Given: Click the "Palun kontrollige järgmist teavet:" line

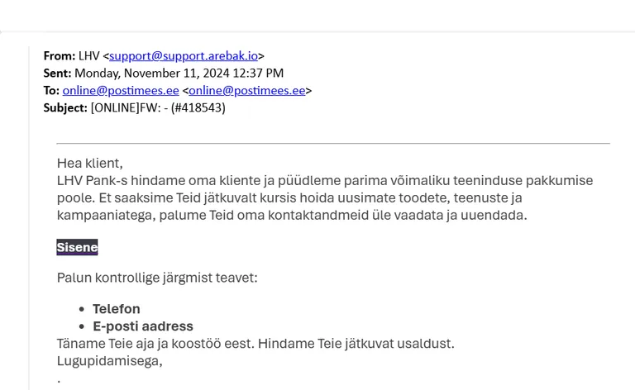Looking at the screenshot, I should point(157,278).
